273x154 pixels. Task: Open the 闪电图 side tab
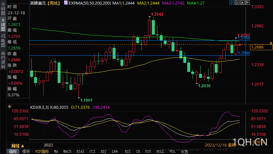click(x=3, y=39)
